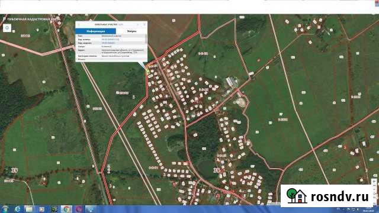Click the popup's vertical scrollbar
The image size is (379, 213).
pos(146,38)
